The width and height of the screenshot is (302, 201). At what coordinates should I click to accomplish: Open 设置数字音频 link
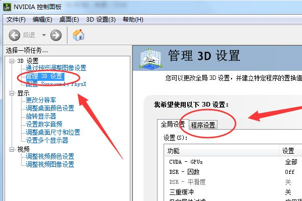tap(44, 124)
